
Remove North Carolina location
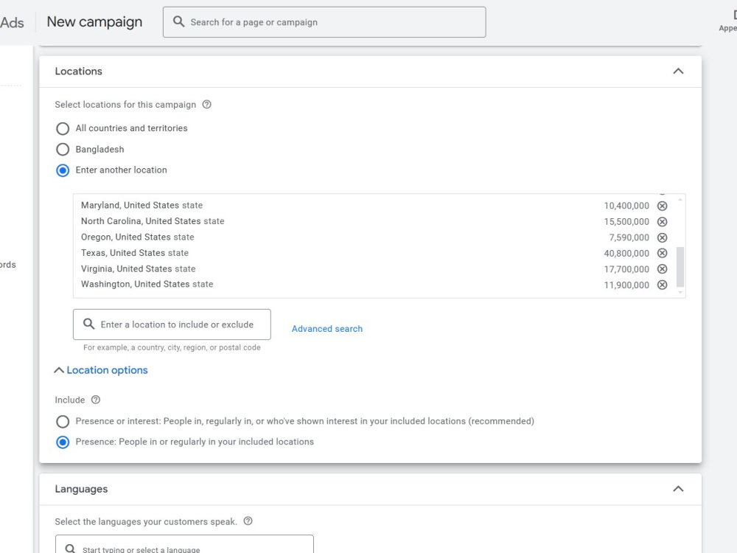tap(662, 221)
